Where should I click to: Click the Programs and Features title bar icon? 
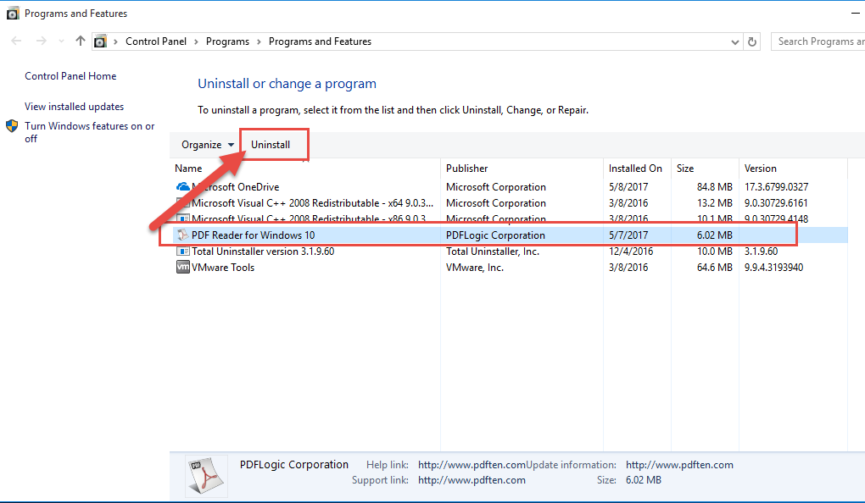coord(12,14)
